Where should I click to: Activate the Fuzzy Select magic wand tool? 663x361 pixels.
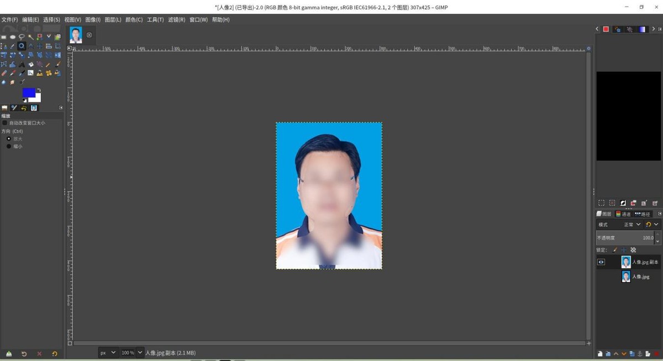tap(30, 36)
